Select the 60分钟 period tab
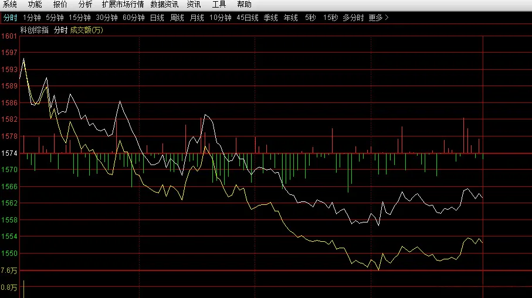 [134, 18]
